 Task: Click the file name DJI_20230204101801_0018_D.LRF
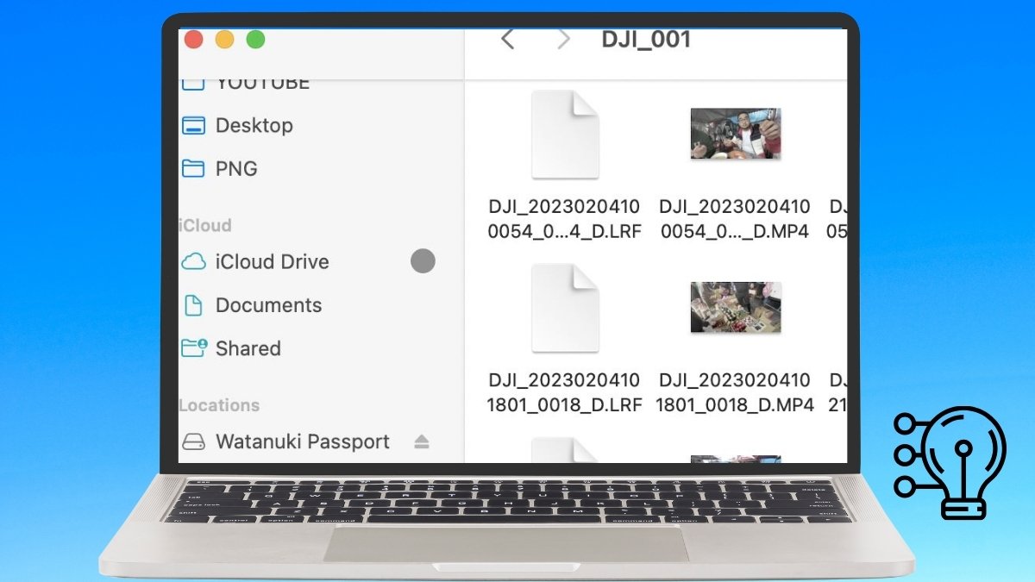[x=564, y=392]
